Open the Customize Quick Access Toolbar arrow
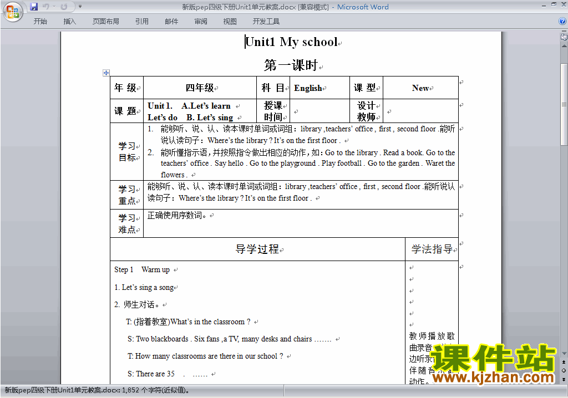 click(80, 7)
